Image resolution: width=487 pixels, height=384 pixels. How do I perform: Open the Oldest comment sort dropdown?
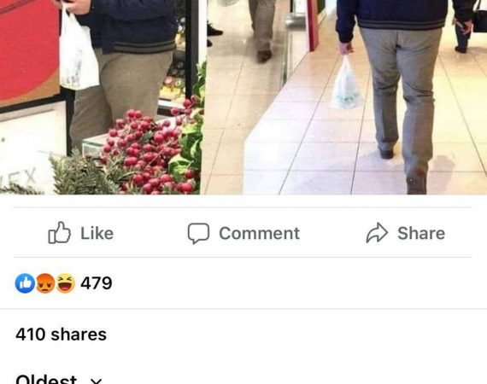tap(59, 380)
